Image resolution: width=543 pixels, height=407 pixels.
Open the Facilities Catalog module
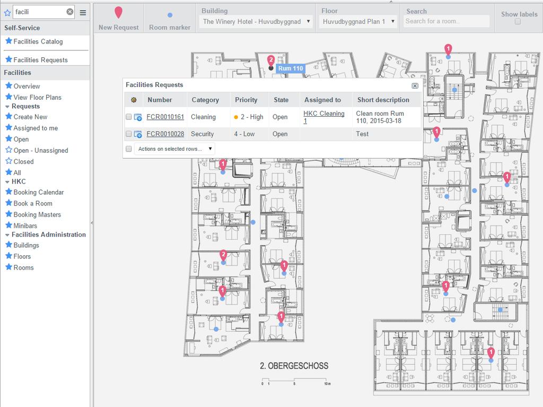38,41
